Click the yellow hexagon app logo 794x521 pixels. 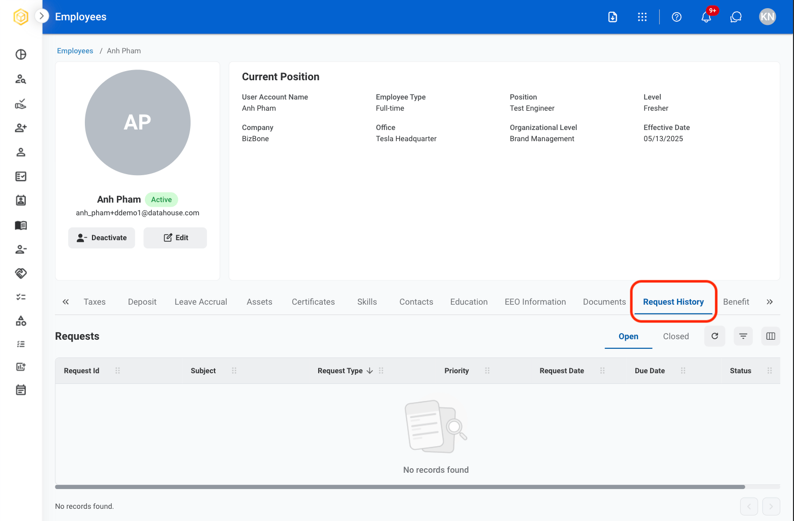[21, 17]
